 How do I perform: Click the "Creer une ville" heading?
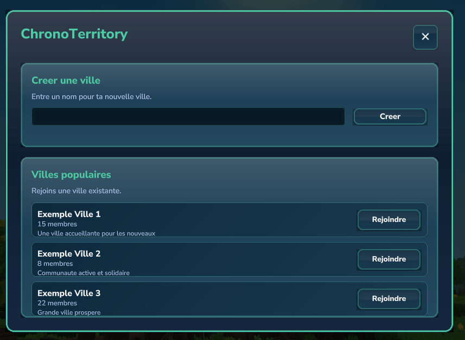point(66,80)
